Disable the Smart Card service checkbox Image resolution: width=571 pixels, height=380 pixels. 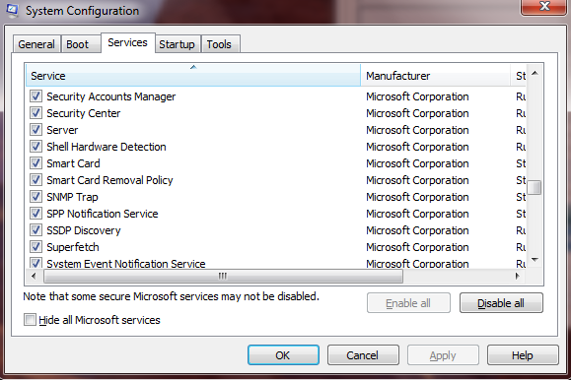click(36, 163)
